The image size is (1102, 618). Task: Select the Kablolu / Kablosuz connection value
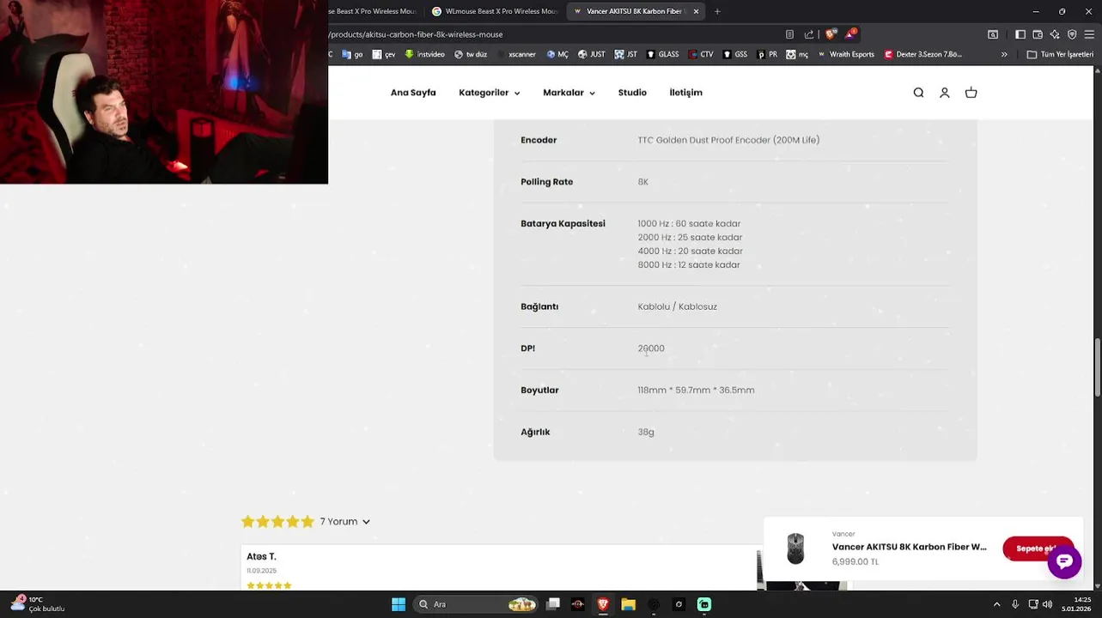click(x=677, y=306)
